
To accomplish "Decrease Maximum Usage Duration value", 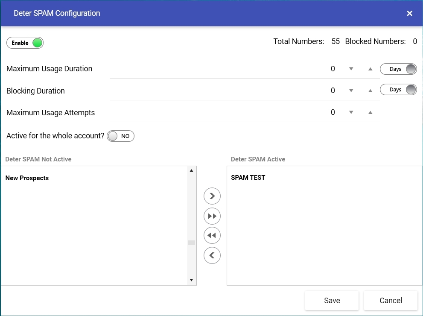I will (351, 69).
